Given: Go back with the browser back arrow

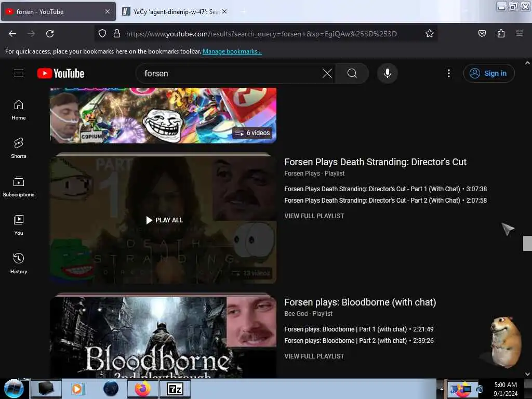Looking at the screenshot, I should tap(12, 34).
